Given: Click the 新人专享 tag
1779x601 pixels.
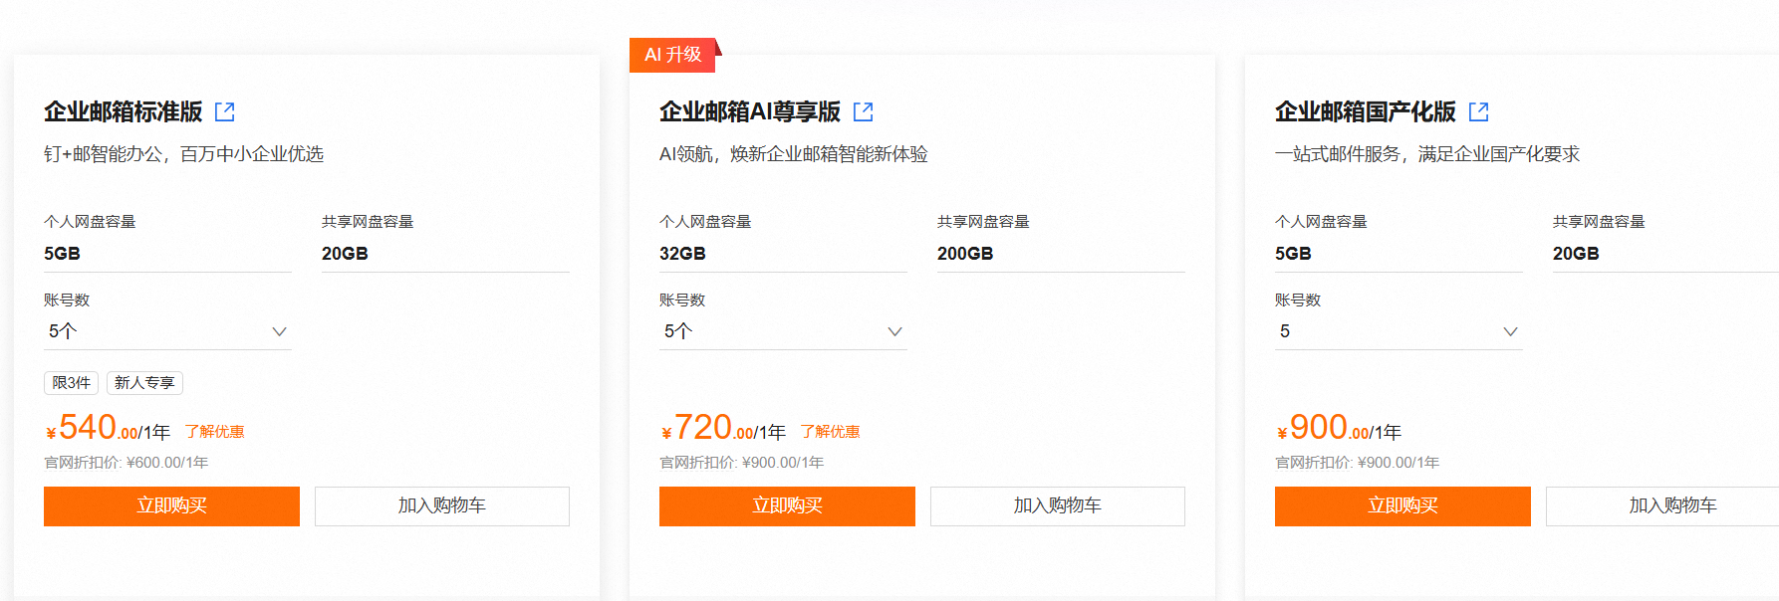Looking at the screenshot, I should pyautogui.click(x=144, y=383).
